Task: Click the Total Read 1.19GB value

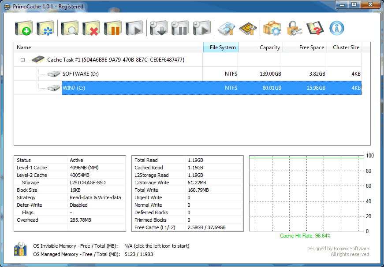Action: pyautogui.click(x=195, y=160)
